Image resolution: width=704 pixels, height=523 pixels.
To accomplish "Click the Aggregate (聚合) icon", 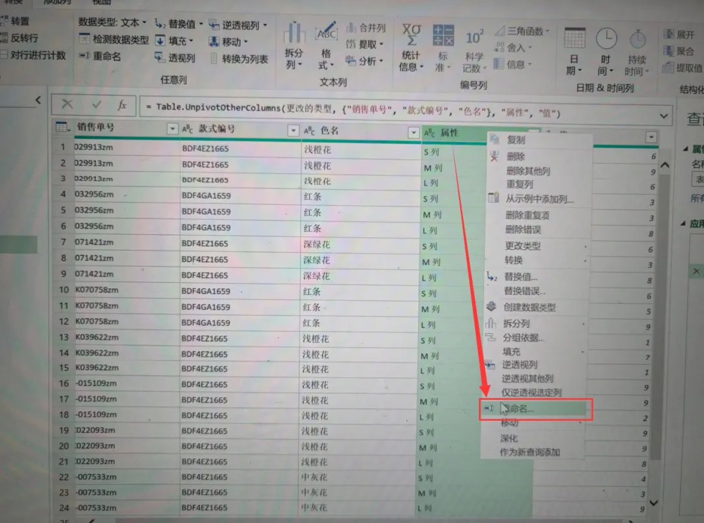I will pyautogui.click(x=669, y=50).
